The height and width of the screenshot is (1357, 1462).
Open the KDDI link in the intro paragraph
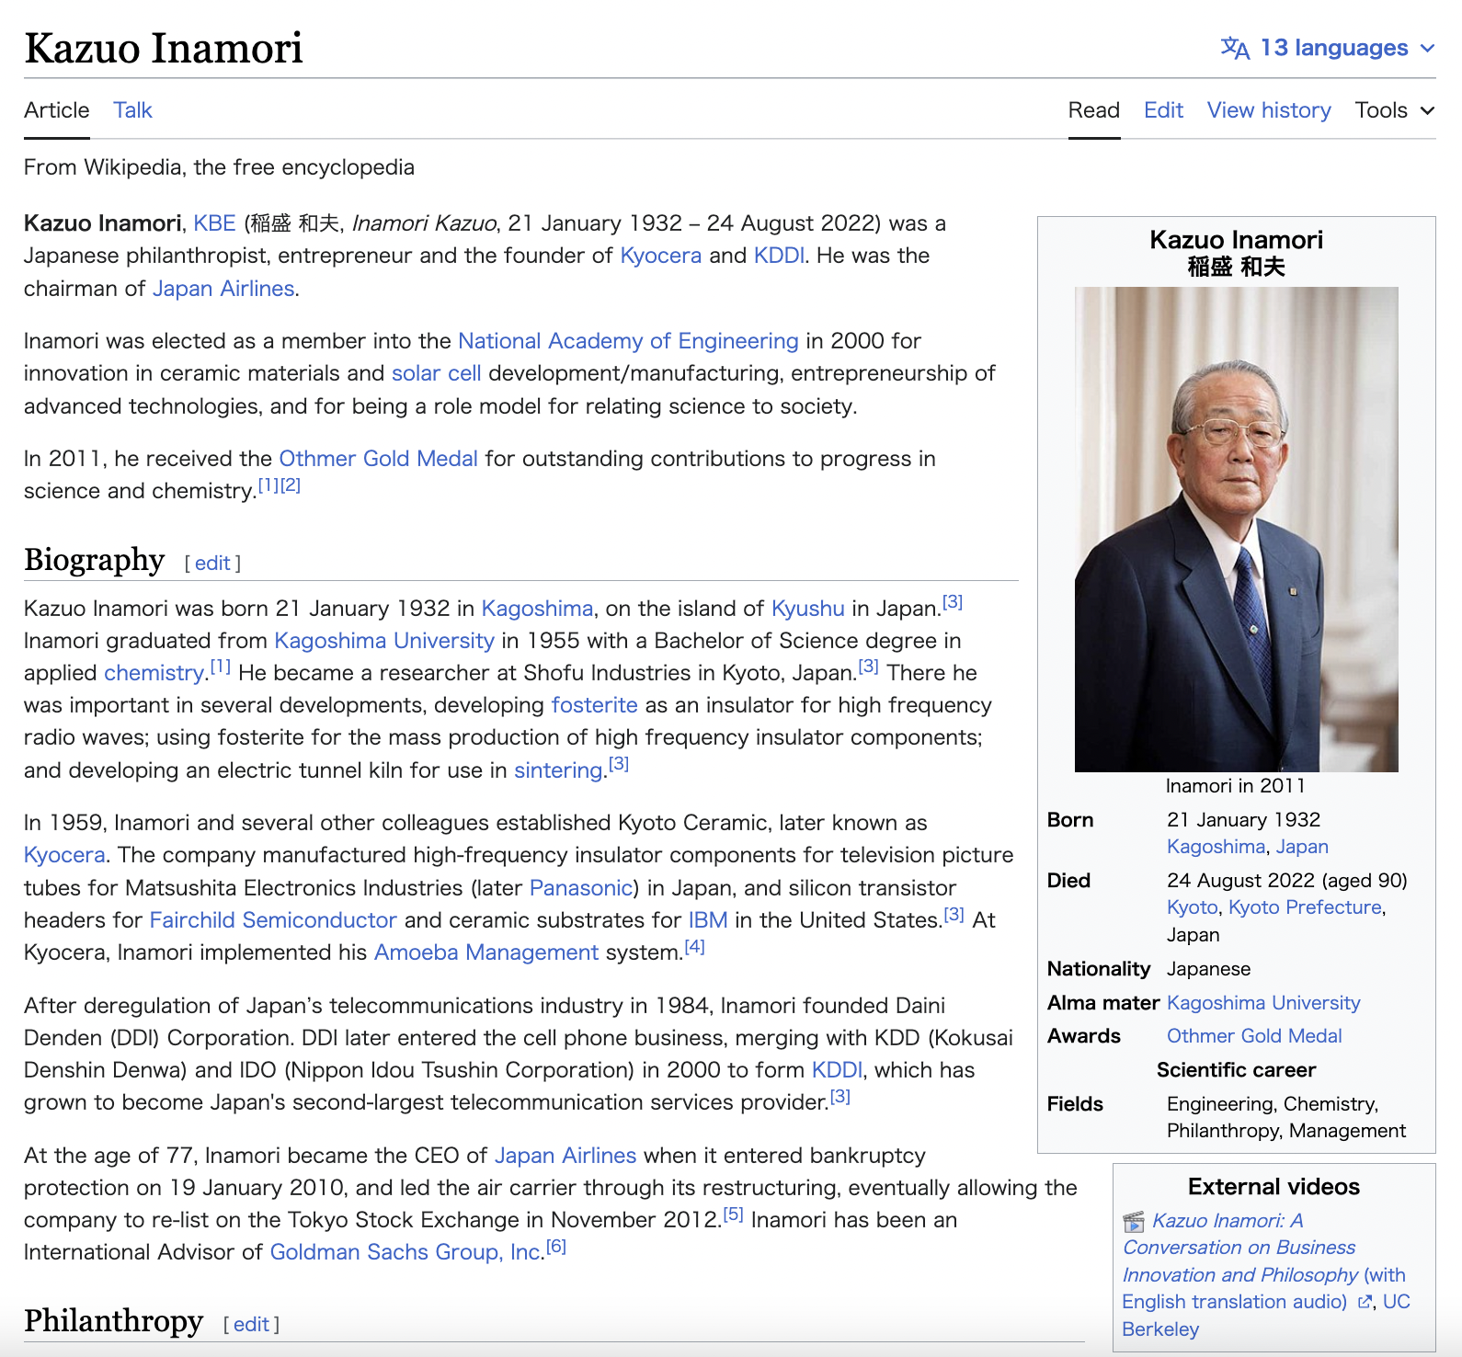tap(779, 256)
